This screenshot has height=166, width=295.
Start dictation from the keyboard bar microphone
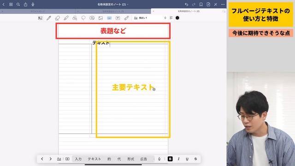[159, 159]
